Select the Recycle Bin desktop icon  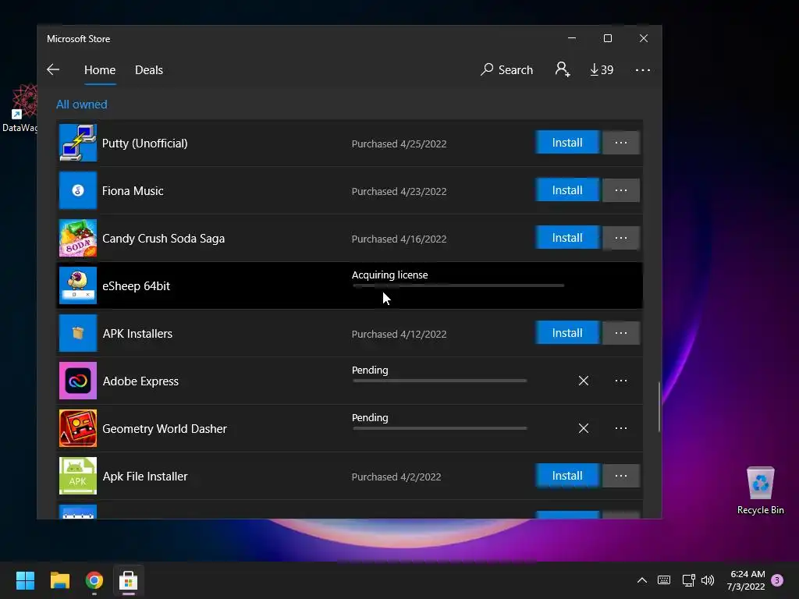pos(760,491)
